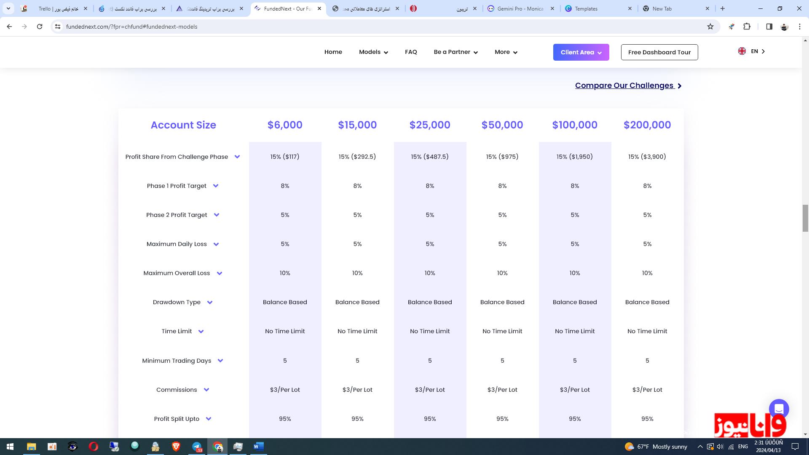Show hidden system tray icons
Image resolution: width=809 pixels, height=455 pixels.
click(x=700, y=447)
